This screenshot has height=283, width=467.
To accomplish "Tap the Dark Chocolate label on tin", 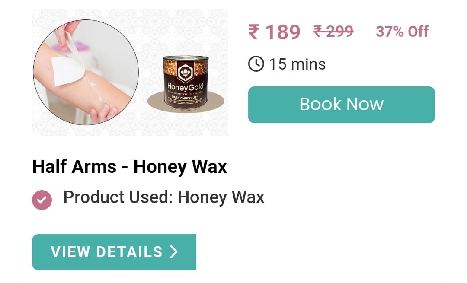I will [x=185, y=98].
